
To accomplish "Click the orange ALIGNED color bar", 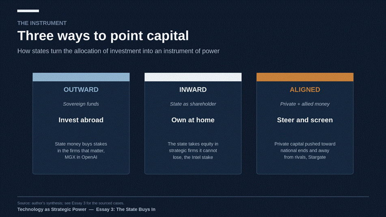I will click(x=305, y=77).
